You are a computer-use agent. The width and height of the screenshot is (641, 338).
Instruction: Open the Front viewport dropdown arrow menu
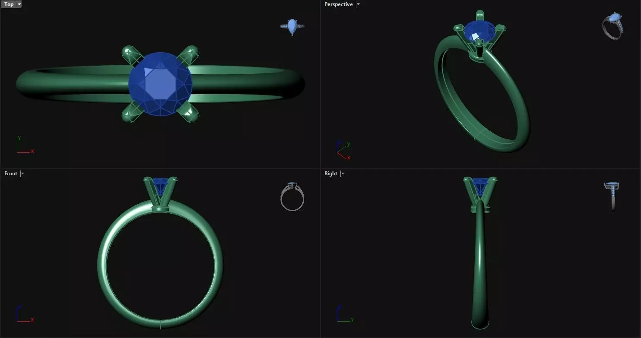[x=22, y=174]
